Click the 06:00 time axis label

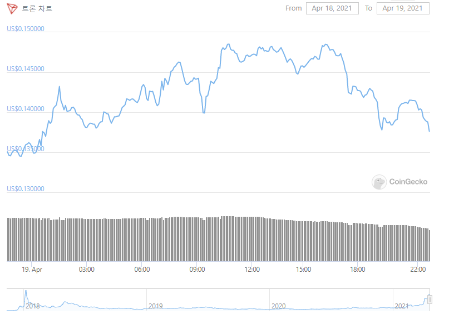pyautogui.click(x=142, y=270)
